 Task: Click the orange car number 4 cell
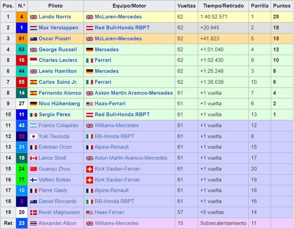point(22,17)
